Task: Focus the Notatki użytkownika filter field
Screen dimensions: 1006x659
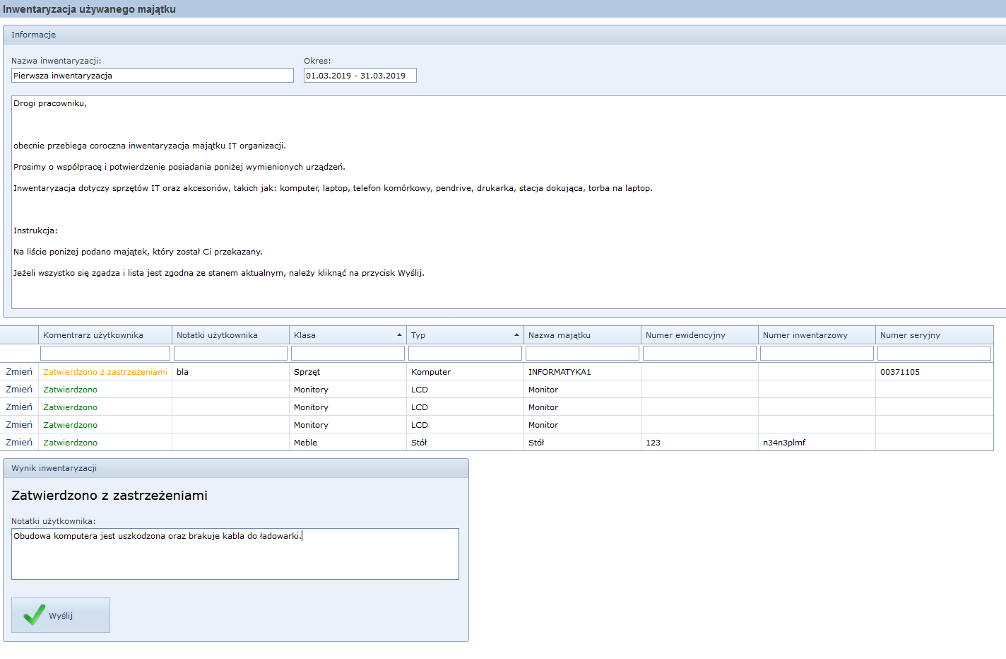Action: click(x=231, y=353)
